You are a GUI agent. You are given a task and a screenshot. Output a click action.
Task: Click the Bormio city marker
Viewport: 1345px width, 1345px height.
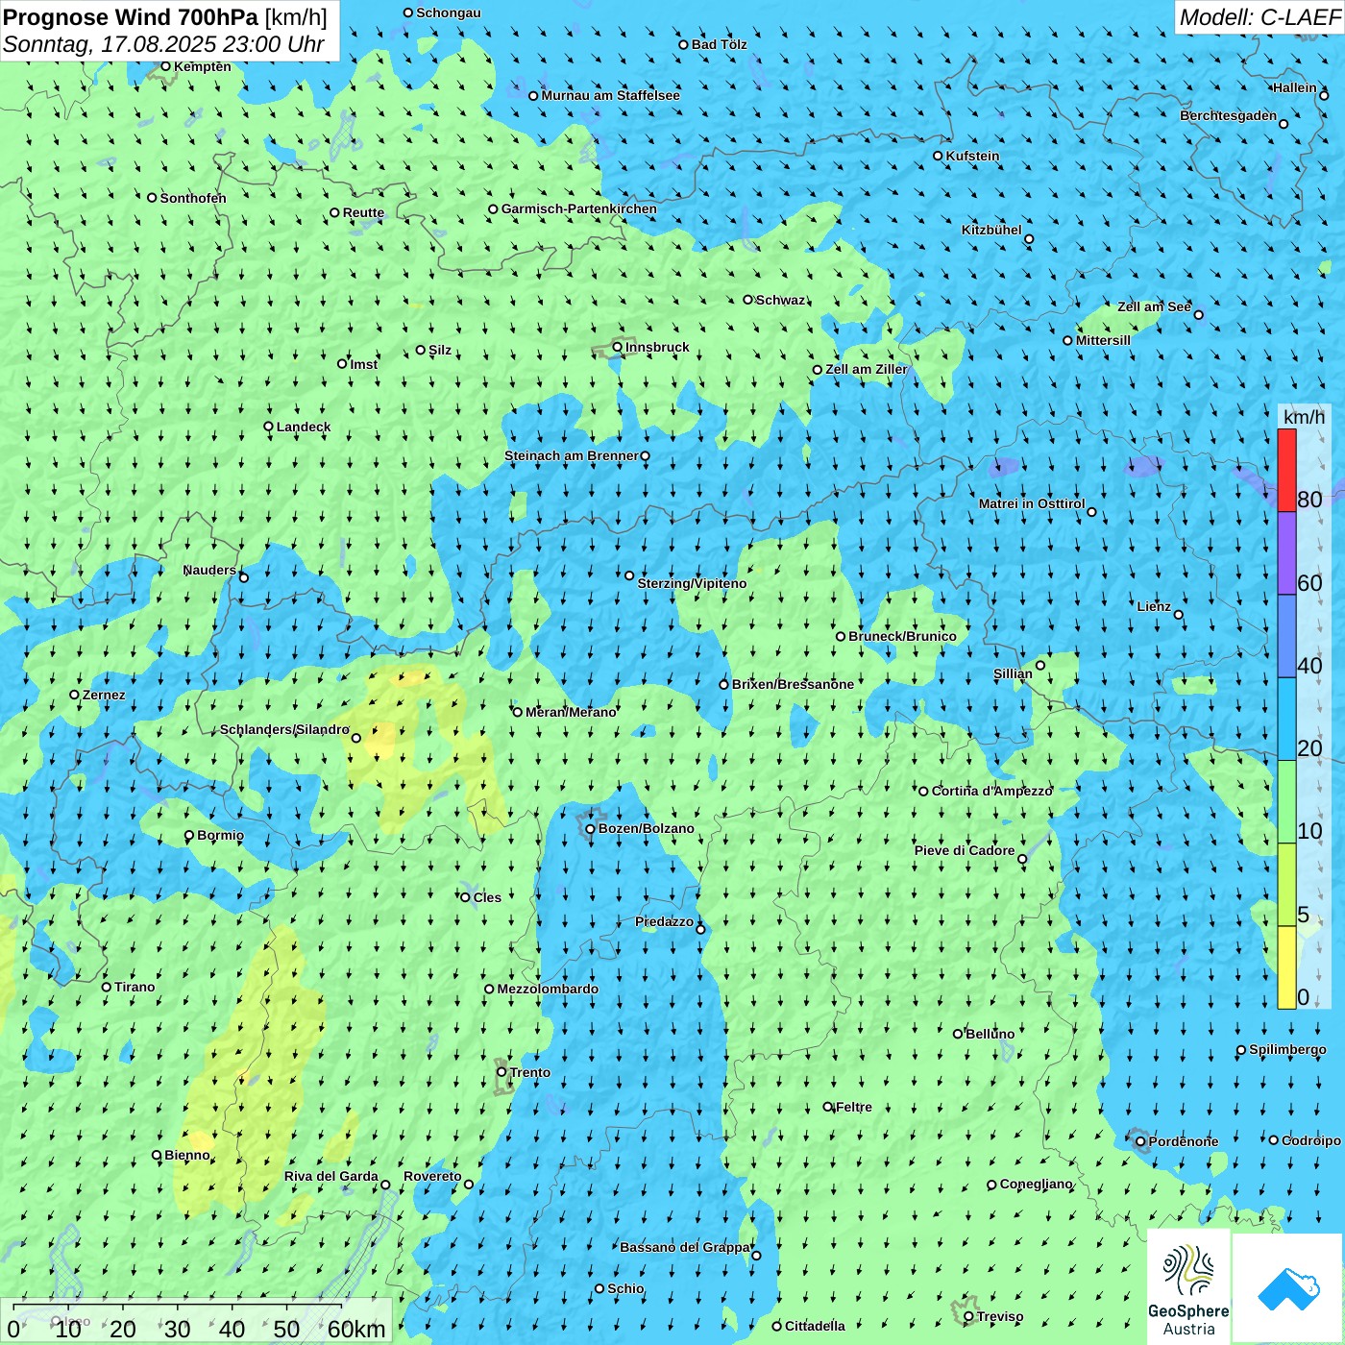tap(189, 836)
